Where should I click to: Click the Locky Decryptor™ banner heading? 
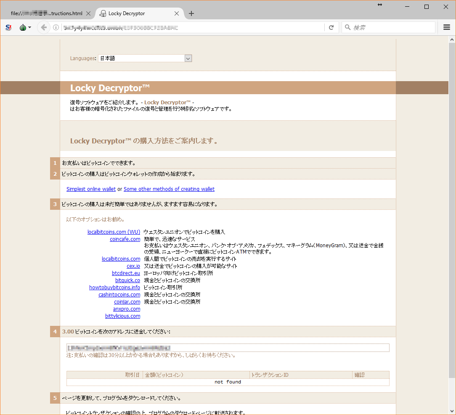[x=110, y=88]
